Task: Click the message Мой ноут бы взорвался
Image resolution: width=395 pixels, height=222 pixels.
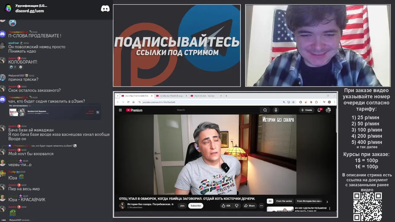Action: (31, 154)
